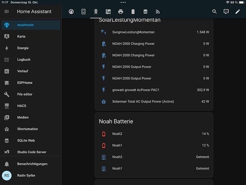The image size is (246, 185).
Task: Switch to the gauge dashboard tab
Action: point(71,11)
